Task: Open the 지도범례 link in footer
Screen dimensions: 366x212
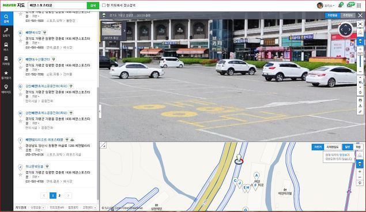Action: pos(21,207)
